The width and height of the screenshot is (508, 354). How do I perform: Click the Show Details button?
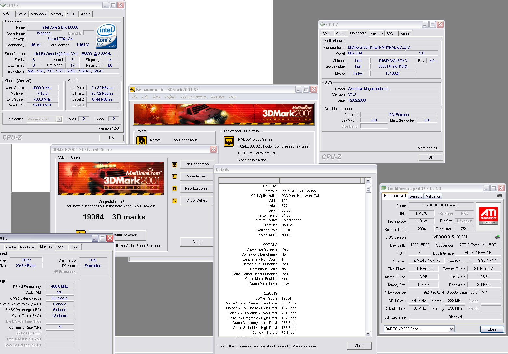(x=197, y=201)
